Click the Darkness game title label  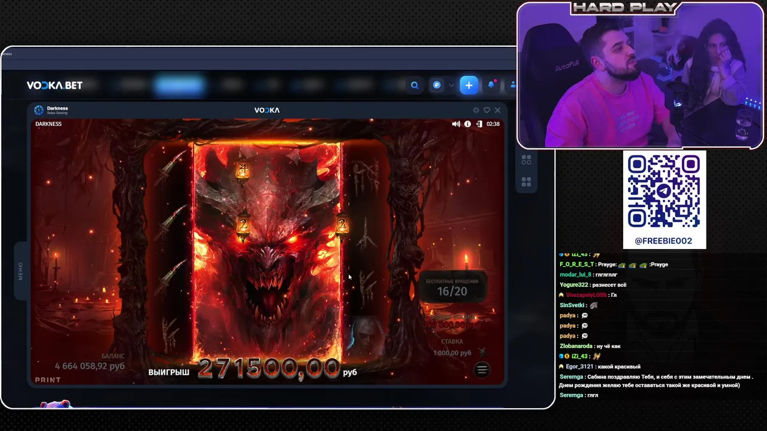click(x=58, y=108)
